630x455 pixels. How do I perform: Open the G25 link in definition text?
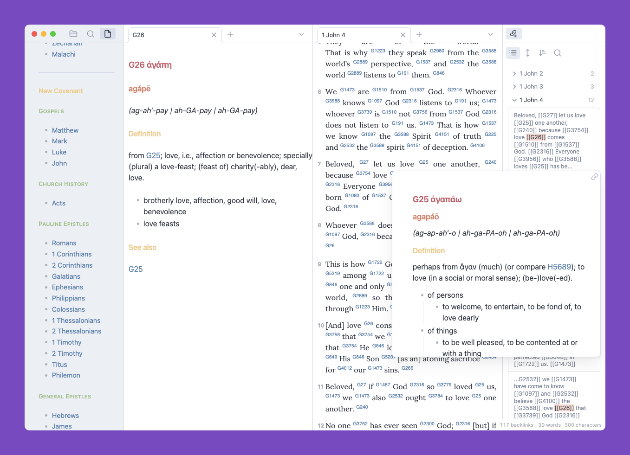click(x=153, y=155)
